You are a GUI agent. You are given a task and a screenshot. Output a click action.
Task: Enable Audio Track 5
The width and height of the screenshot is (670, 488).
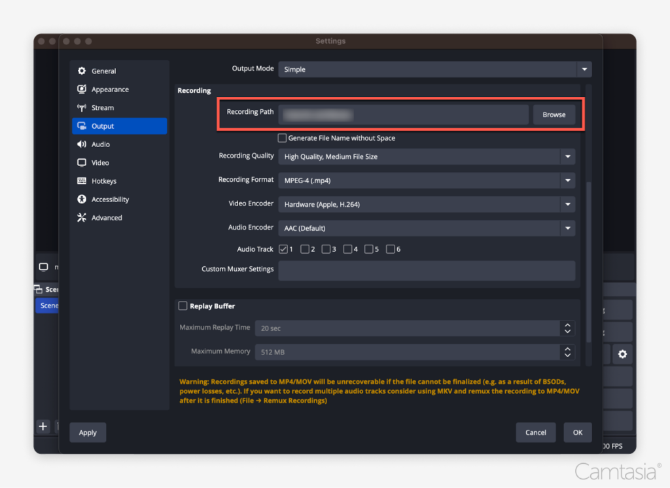point(369,249)
